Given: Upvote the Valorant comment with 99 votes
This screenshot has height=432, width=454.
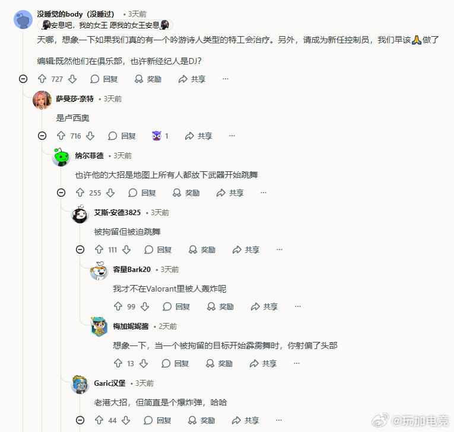Looking at the screenshot, I should click(118, 306).
